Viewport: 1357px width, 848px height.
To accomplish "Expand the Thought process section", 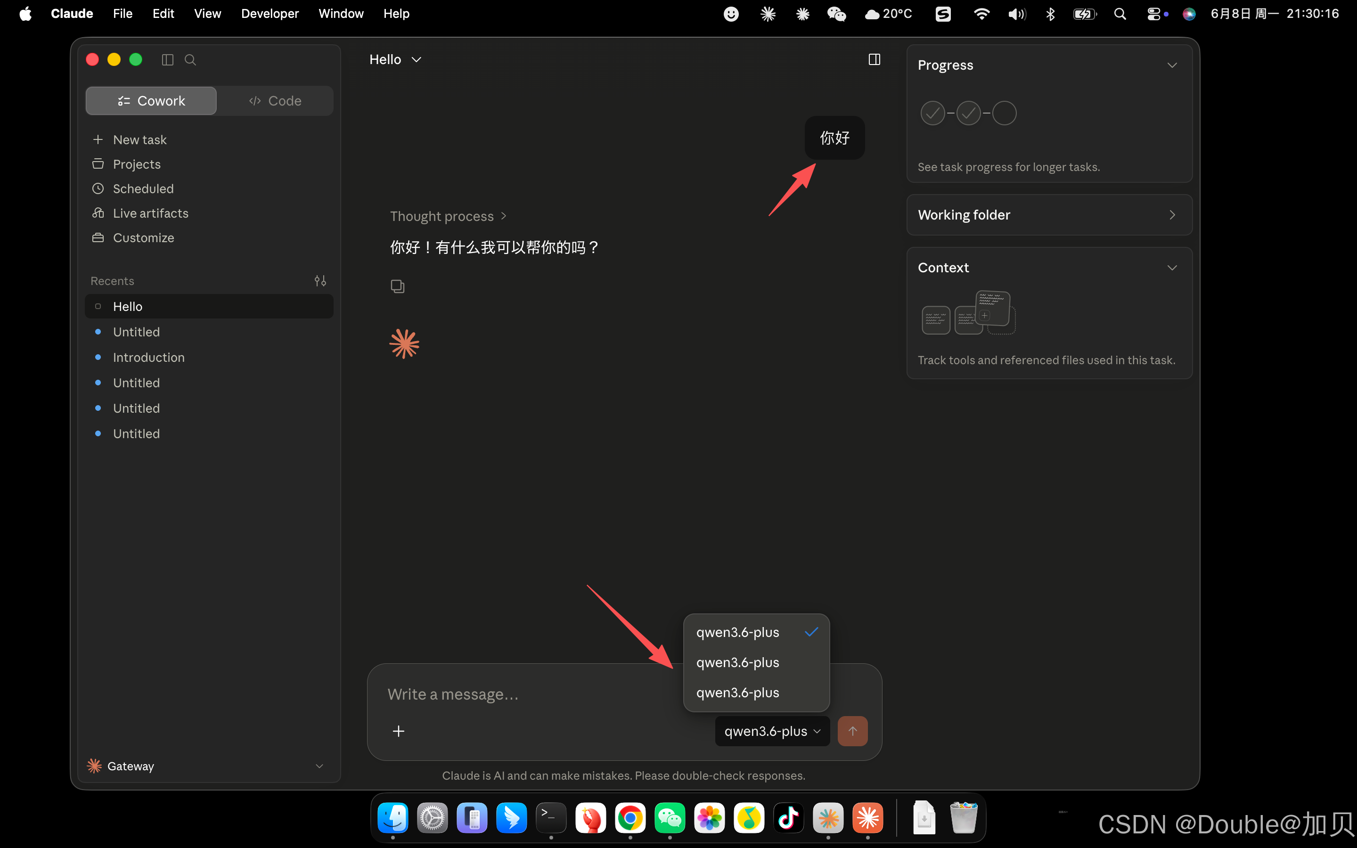I will pos(449,217).
